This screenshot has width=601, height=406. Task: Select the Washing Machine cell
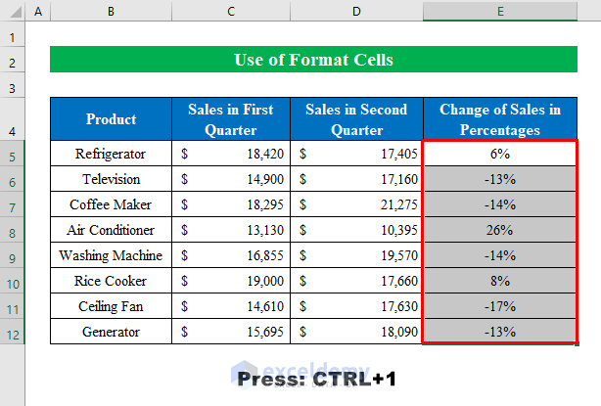[111, 256]
